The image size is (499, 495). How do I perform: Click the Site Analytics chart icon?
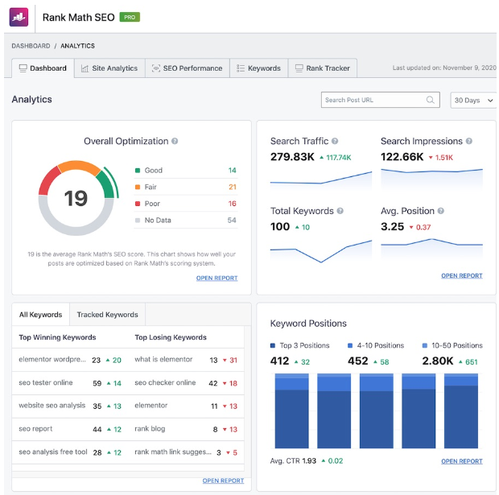[85, 68]
